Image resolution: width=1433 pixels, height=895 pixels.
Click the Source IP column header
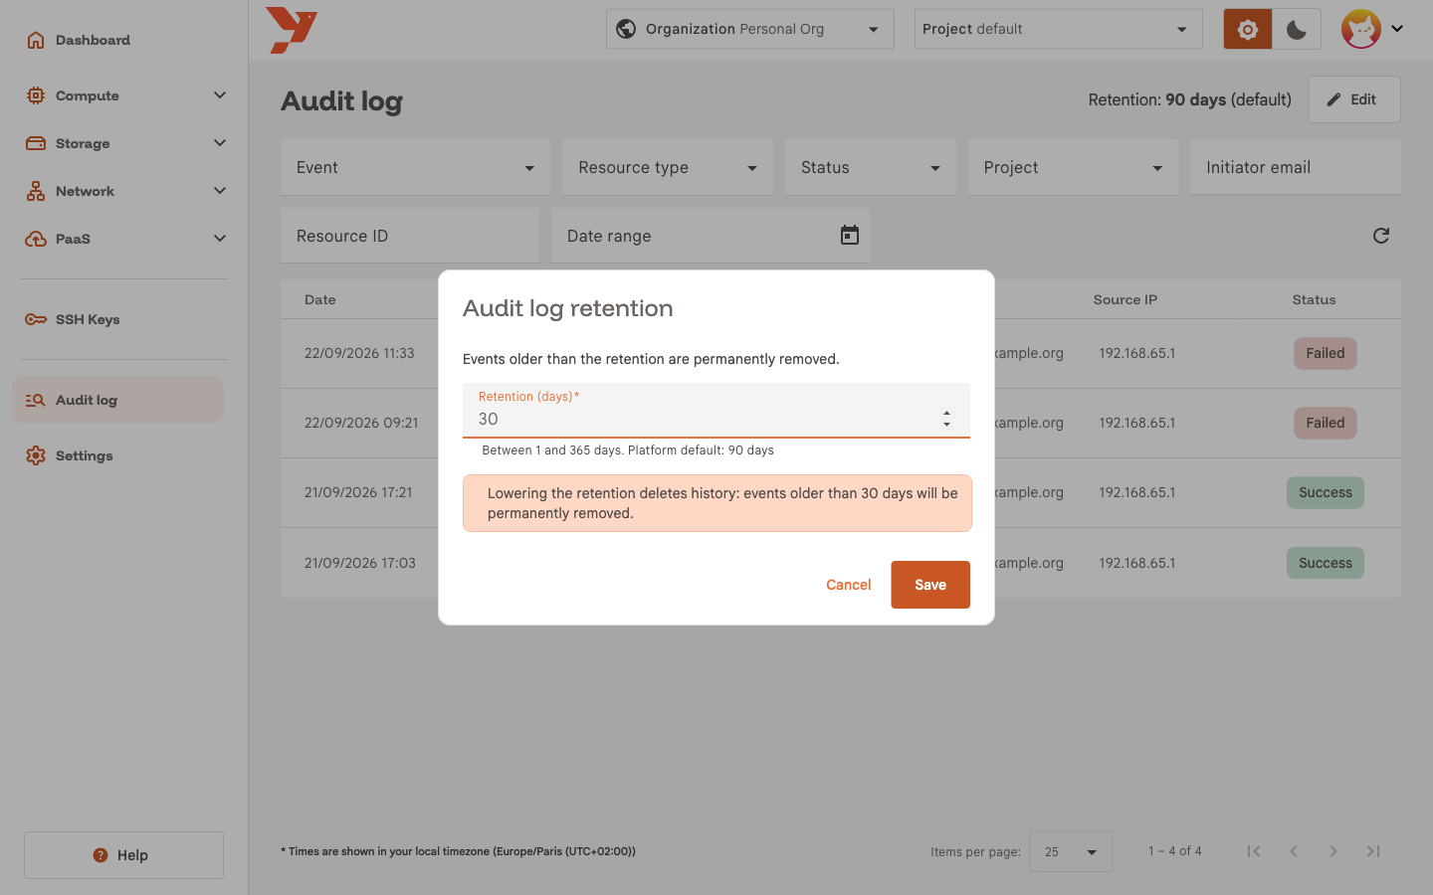click(x=1126, y=299)
